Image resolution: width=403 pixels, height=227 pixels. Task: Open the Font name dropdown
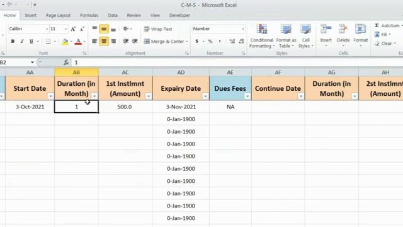point(47,29)
